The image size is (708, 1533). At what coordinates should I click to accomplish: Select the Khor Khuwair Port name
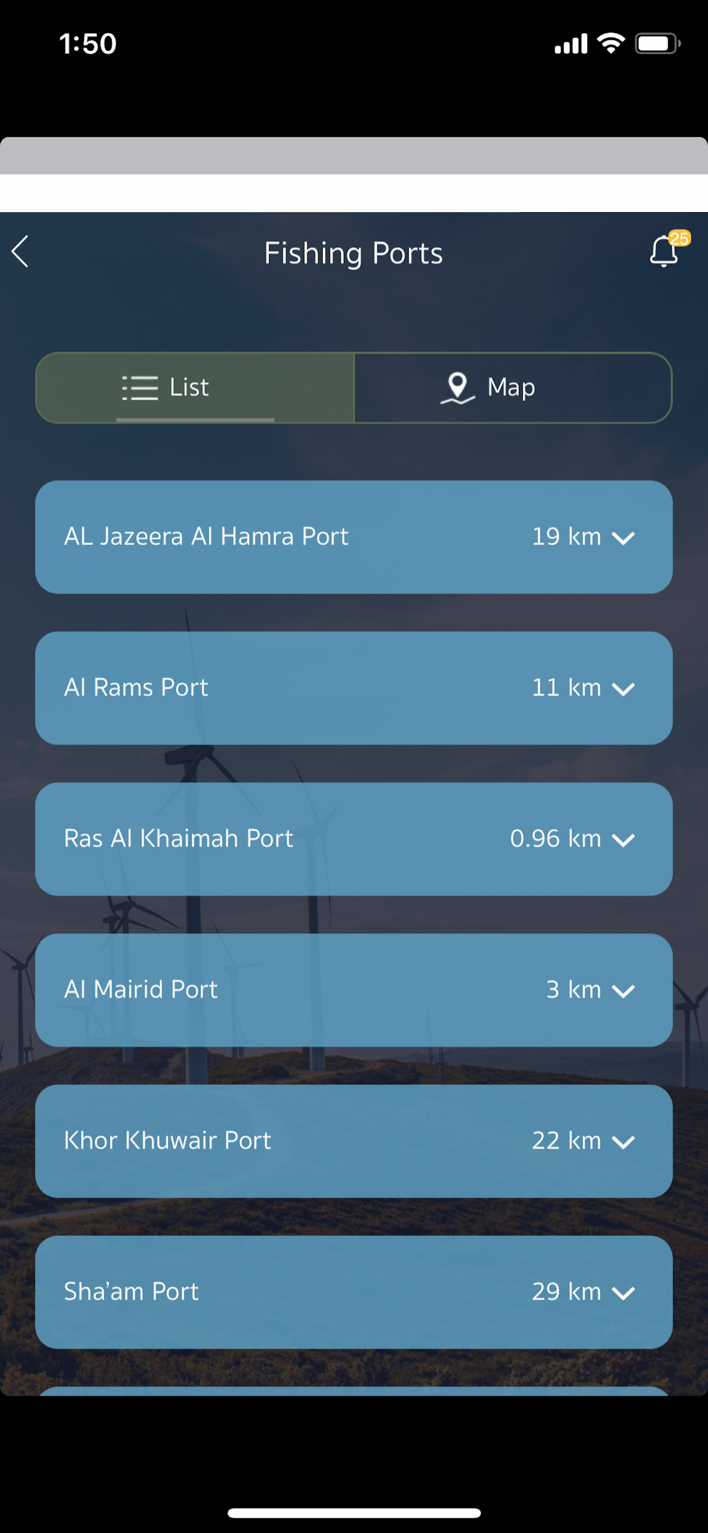click(x=167, y=1140)
